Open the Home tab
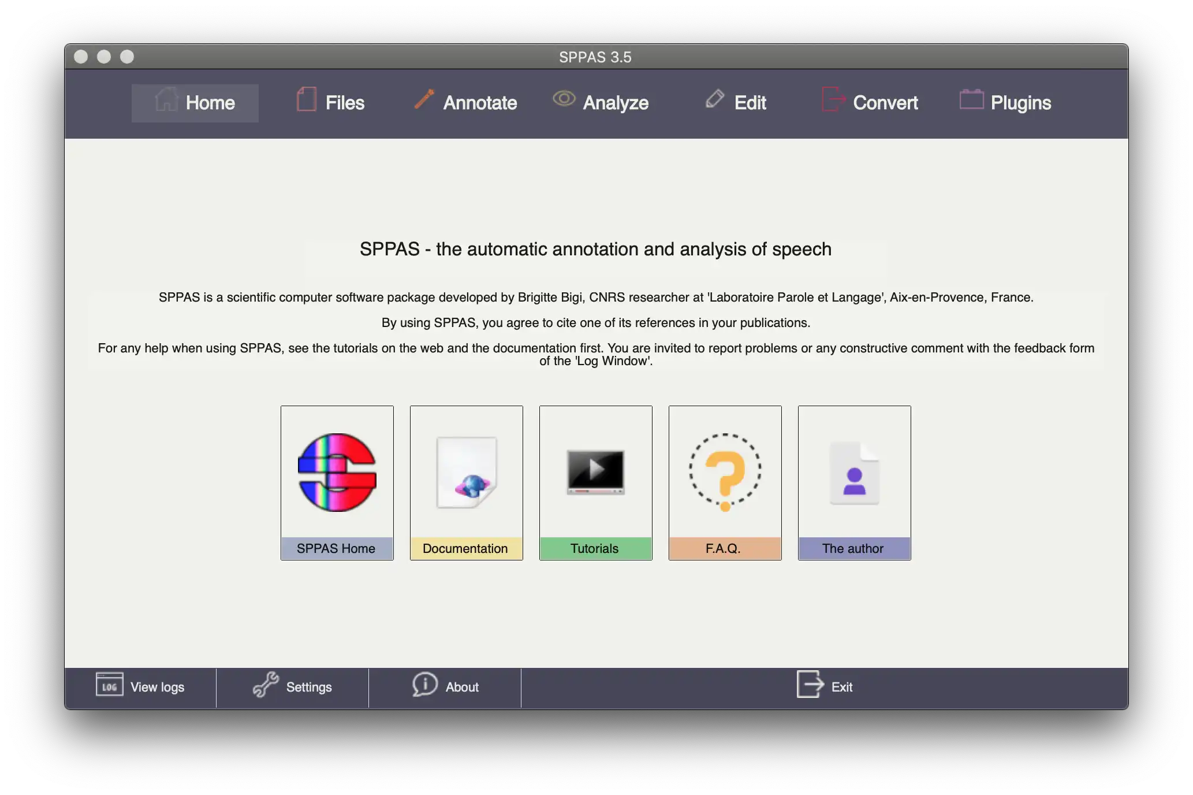This screenshot has width=1193, height=795. tap(194, 102)
